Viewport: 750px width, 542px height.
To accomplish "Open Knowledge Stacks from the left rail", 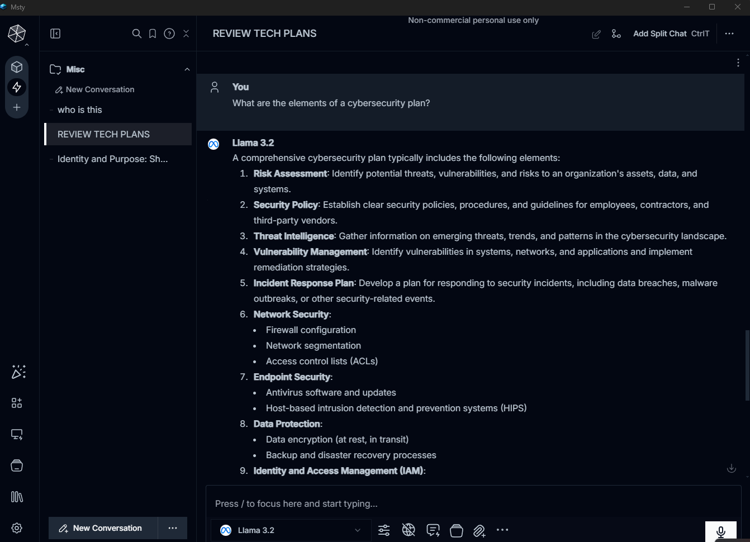I will (x=17, y=465).
